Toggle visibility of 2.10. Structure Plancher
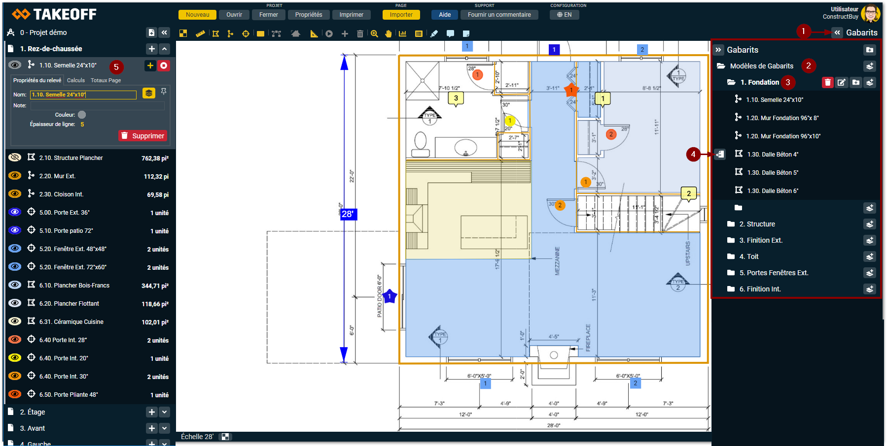 click(x=15, y=158)
